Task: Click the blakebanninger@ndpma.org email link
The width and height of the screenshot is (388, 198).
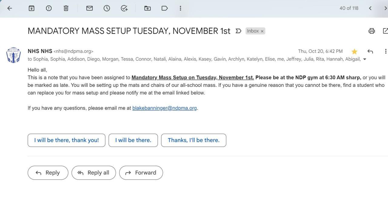Action: (165, 108)
